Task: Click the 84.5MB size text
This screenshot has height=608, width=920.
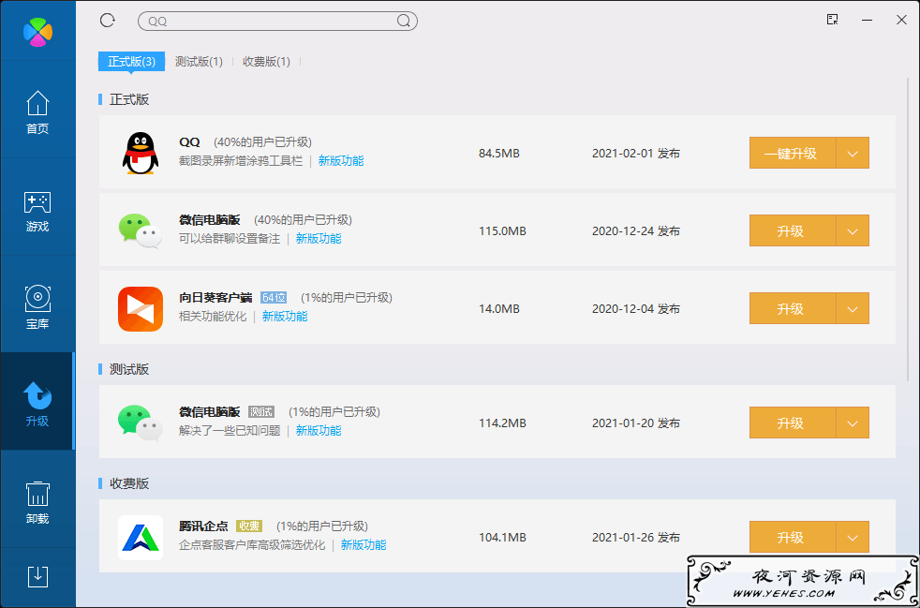Action: coord(499,154)
